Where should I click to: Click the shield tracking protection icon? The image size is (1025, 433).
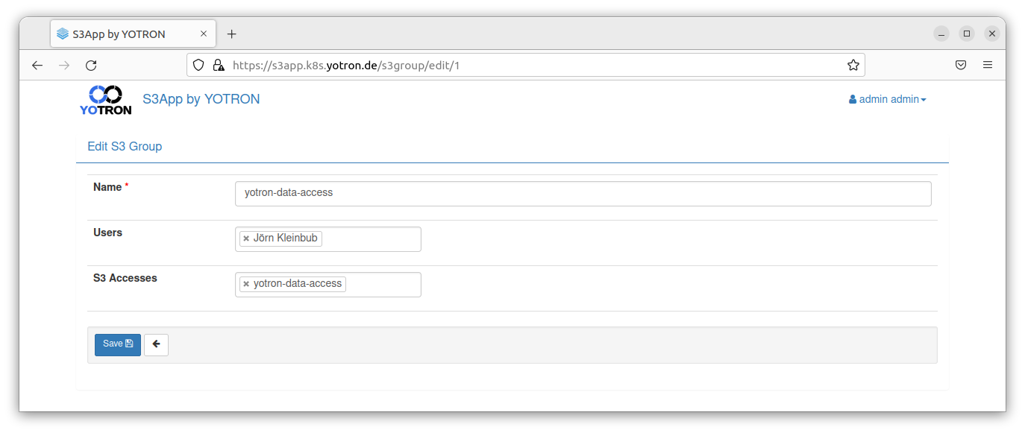coord(198,66)
